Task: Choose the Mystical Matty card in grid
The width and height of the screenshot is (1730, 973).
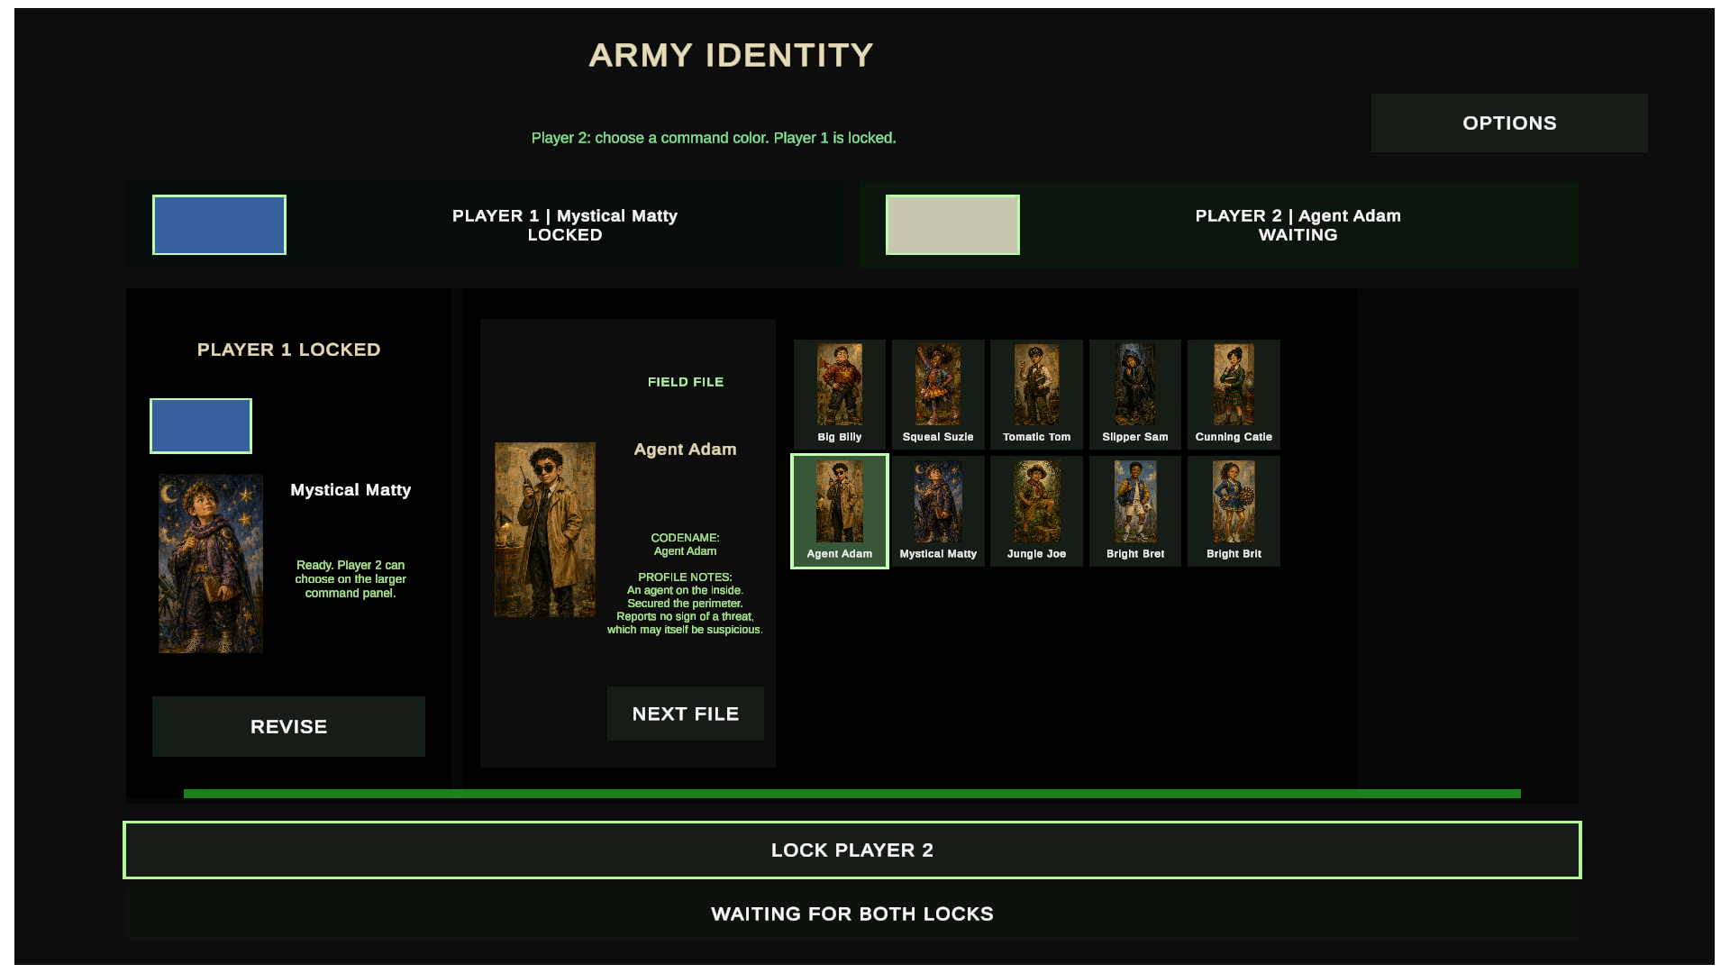Action: pos(938,511)
